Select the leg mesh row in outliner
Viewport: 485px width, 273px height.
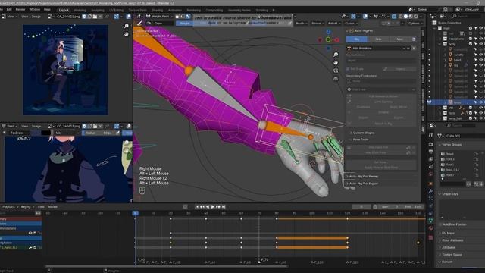456,65
